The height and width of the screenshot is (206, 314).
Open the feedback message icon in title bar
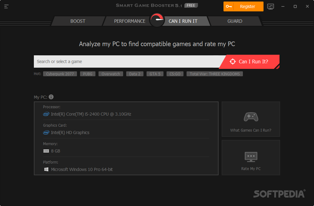271,6
